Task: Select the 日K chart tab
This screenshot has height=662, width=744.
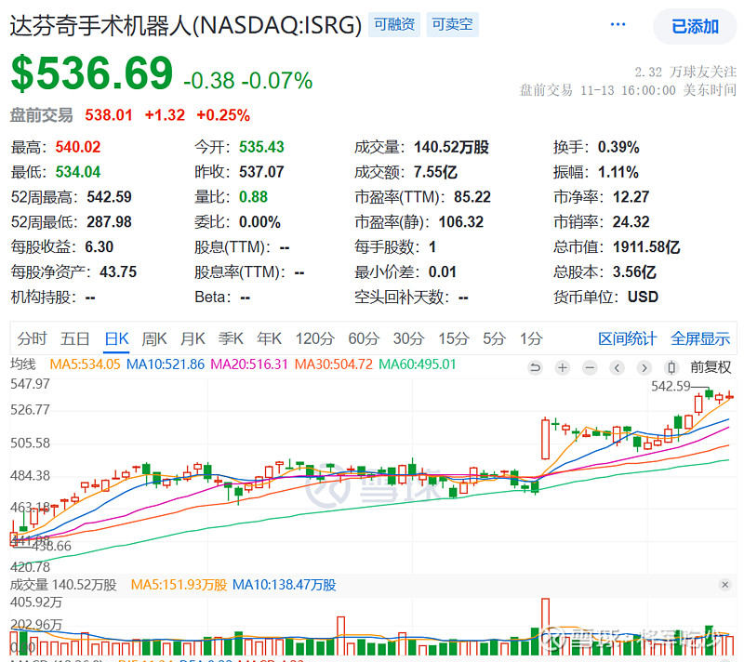Action: [x=117, y=338]
